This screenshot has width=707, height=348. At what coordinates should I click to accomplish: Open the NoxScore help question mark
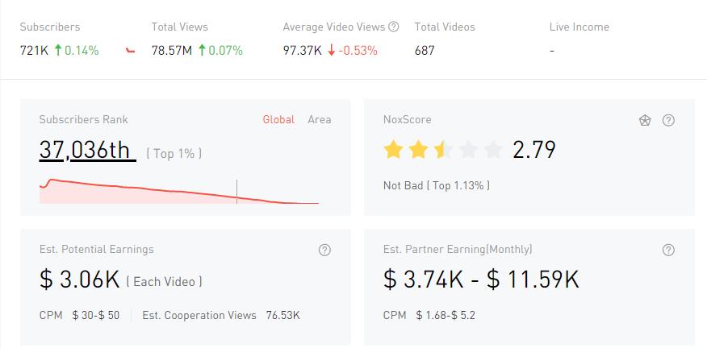668,120
